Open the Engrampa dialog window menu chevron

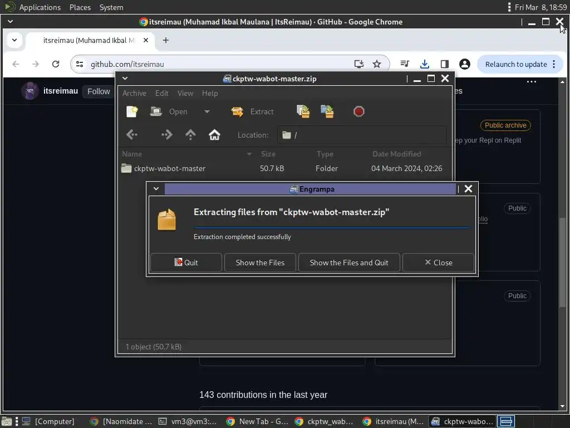pos(156,189)
